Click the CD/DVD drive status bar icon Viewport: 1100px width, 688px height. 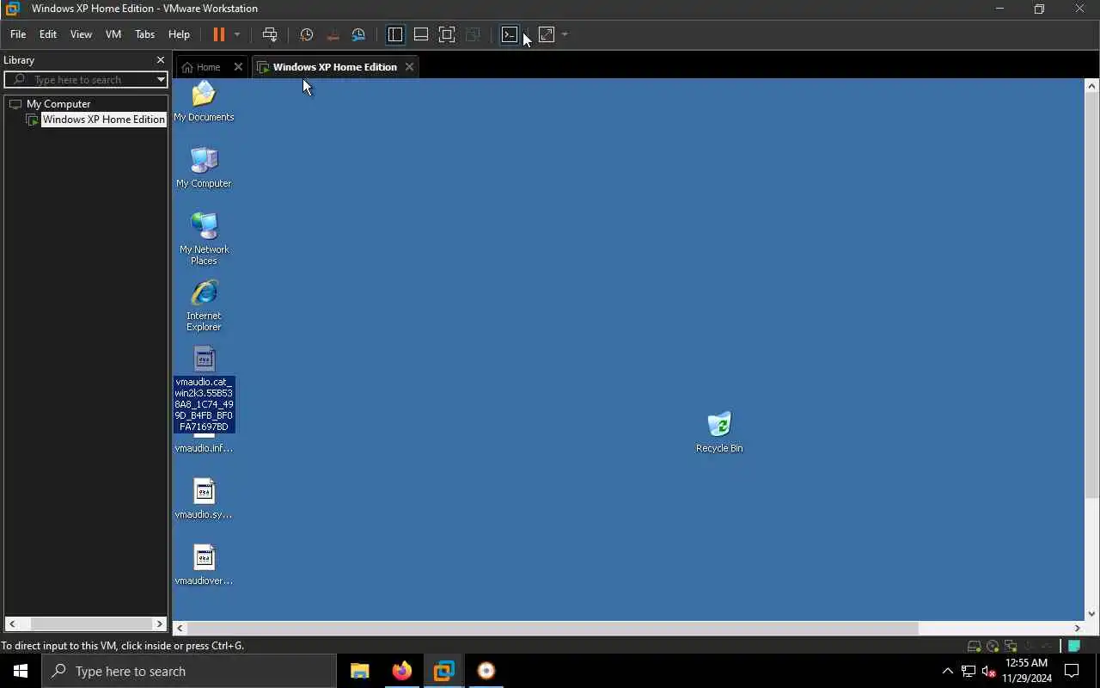993,646
